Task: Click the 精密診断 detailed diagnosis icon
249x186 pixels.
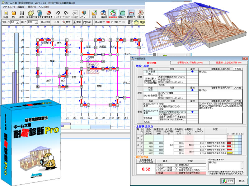Action: [x=113, y=14]
